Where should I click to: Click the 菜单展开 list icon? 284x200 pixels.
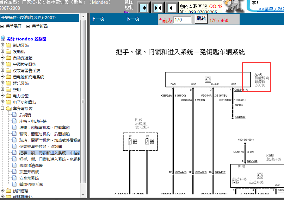click(x=2, y=26)
